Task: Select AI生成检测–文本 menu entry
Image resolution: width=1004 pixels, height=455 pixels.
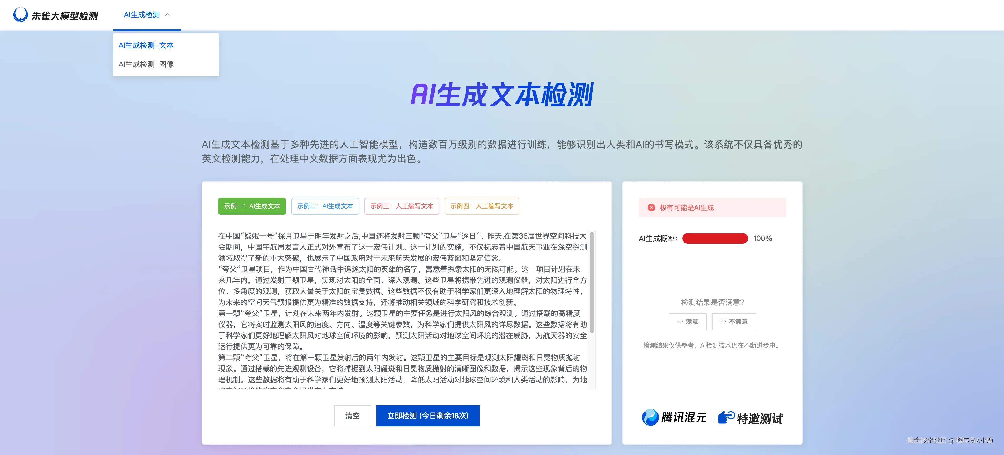Action: [146, 46]
